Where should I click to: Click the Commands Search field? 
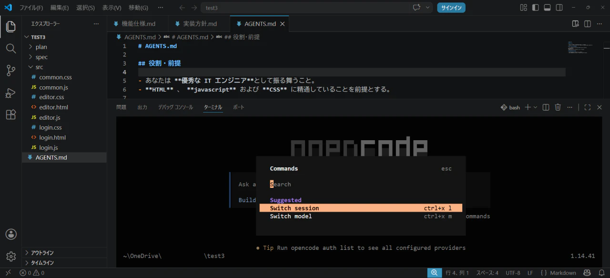[361, 184]
